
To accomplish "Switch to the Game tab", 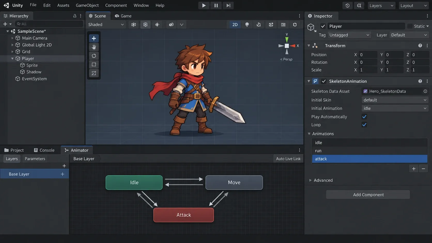I will coord(123,16).
